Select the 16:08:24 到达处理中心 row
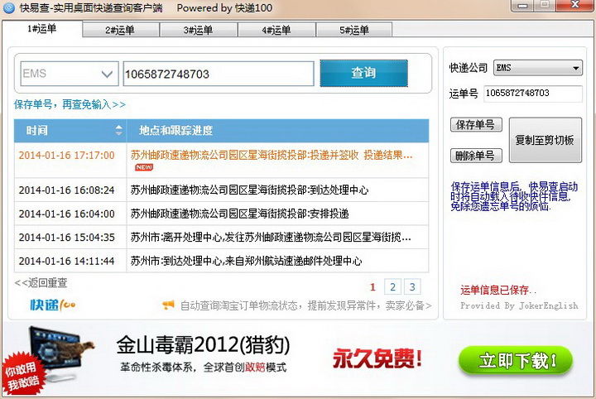This screenshot has width=596, height=399. [221, 190]
